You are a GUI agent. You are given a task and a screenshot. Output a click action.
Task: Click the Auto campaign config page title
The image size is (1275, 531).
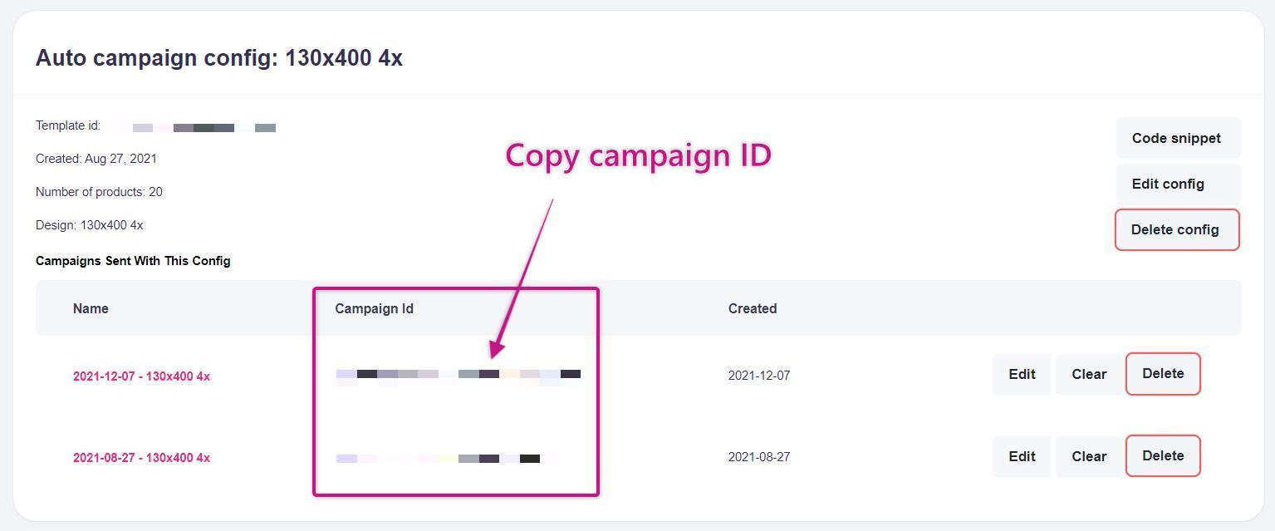click(219, 58)
